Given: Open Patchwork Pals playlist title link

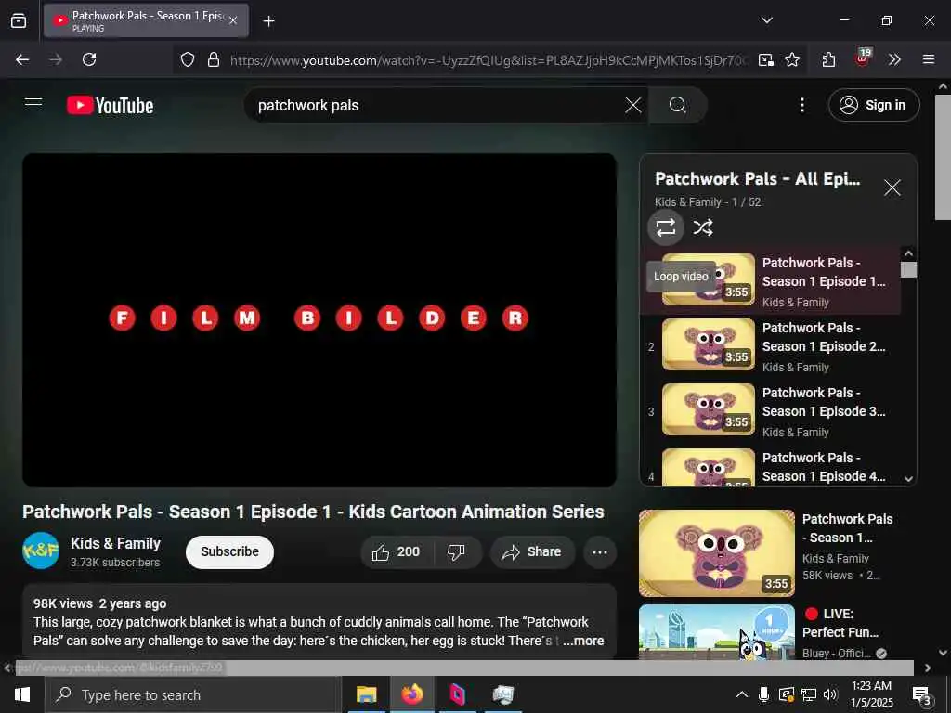Looking at the screenshot, I should pyautogui.click(x=757, y=179).
